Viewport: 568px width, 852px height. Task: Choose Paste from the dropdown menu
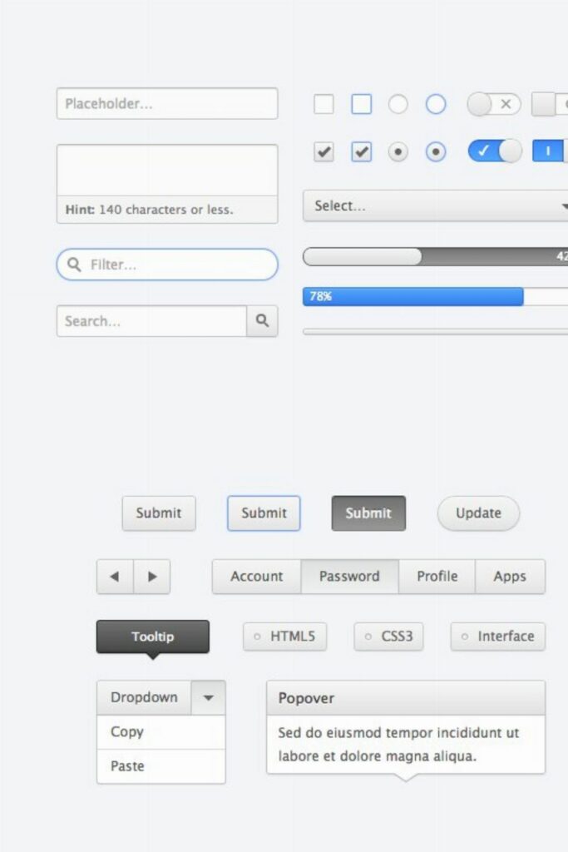pyautogui.click(x=161, y=766)
